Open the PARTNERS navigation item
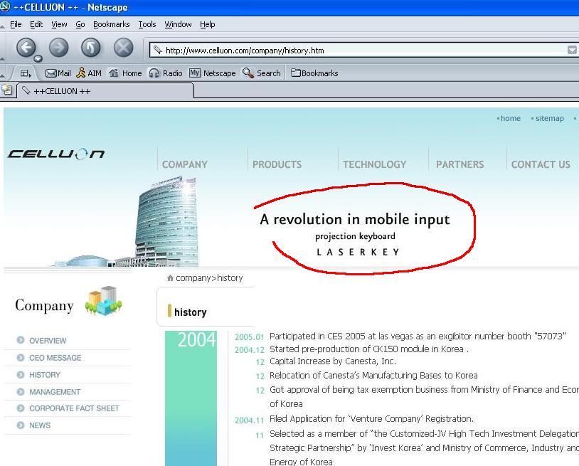Screen dimensions: 579x466 pyautogui.click(x=460, y=164)
